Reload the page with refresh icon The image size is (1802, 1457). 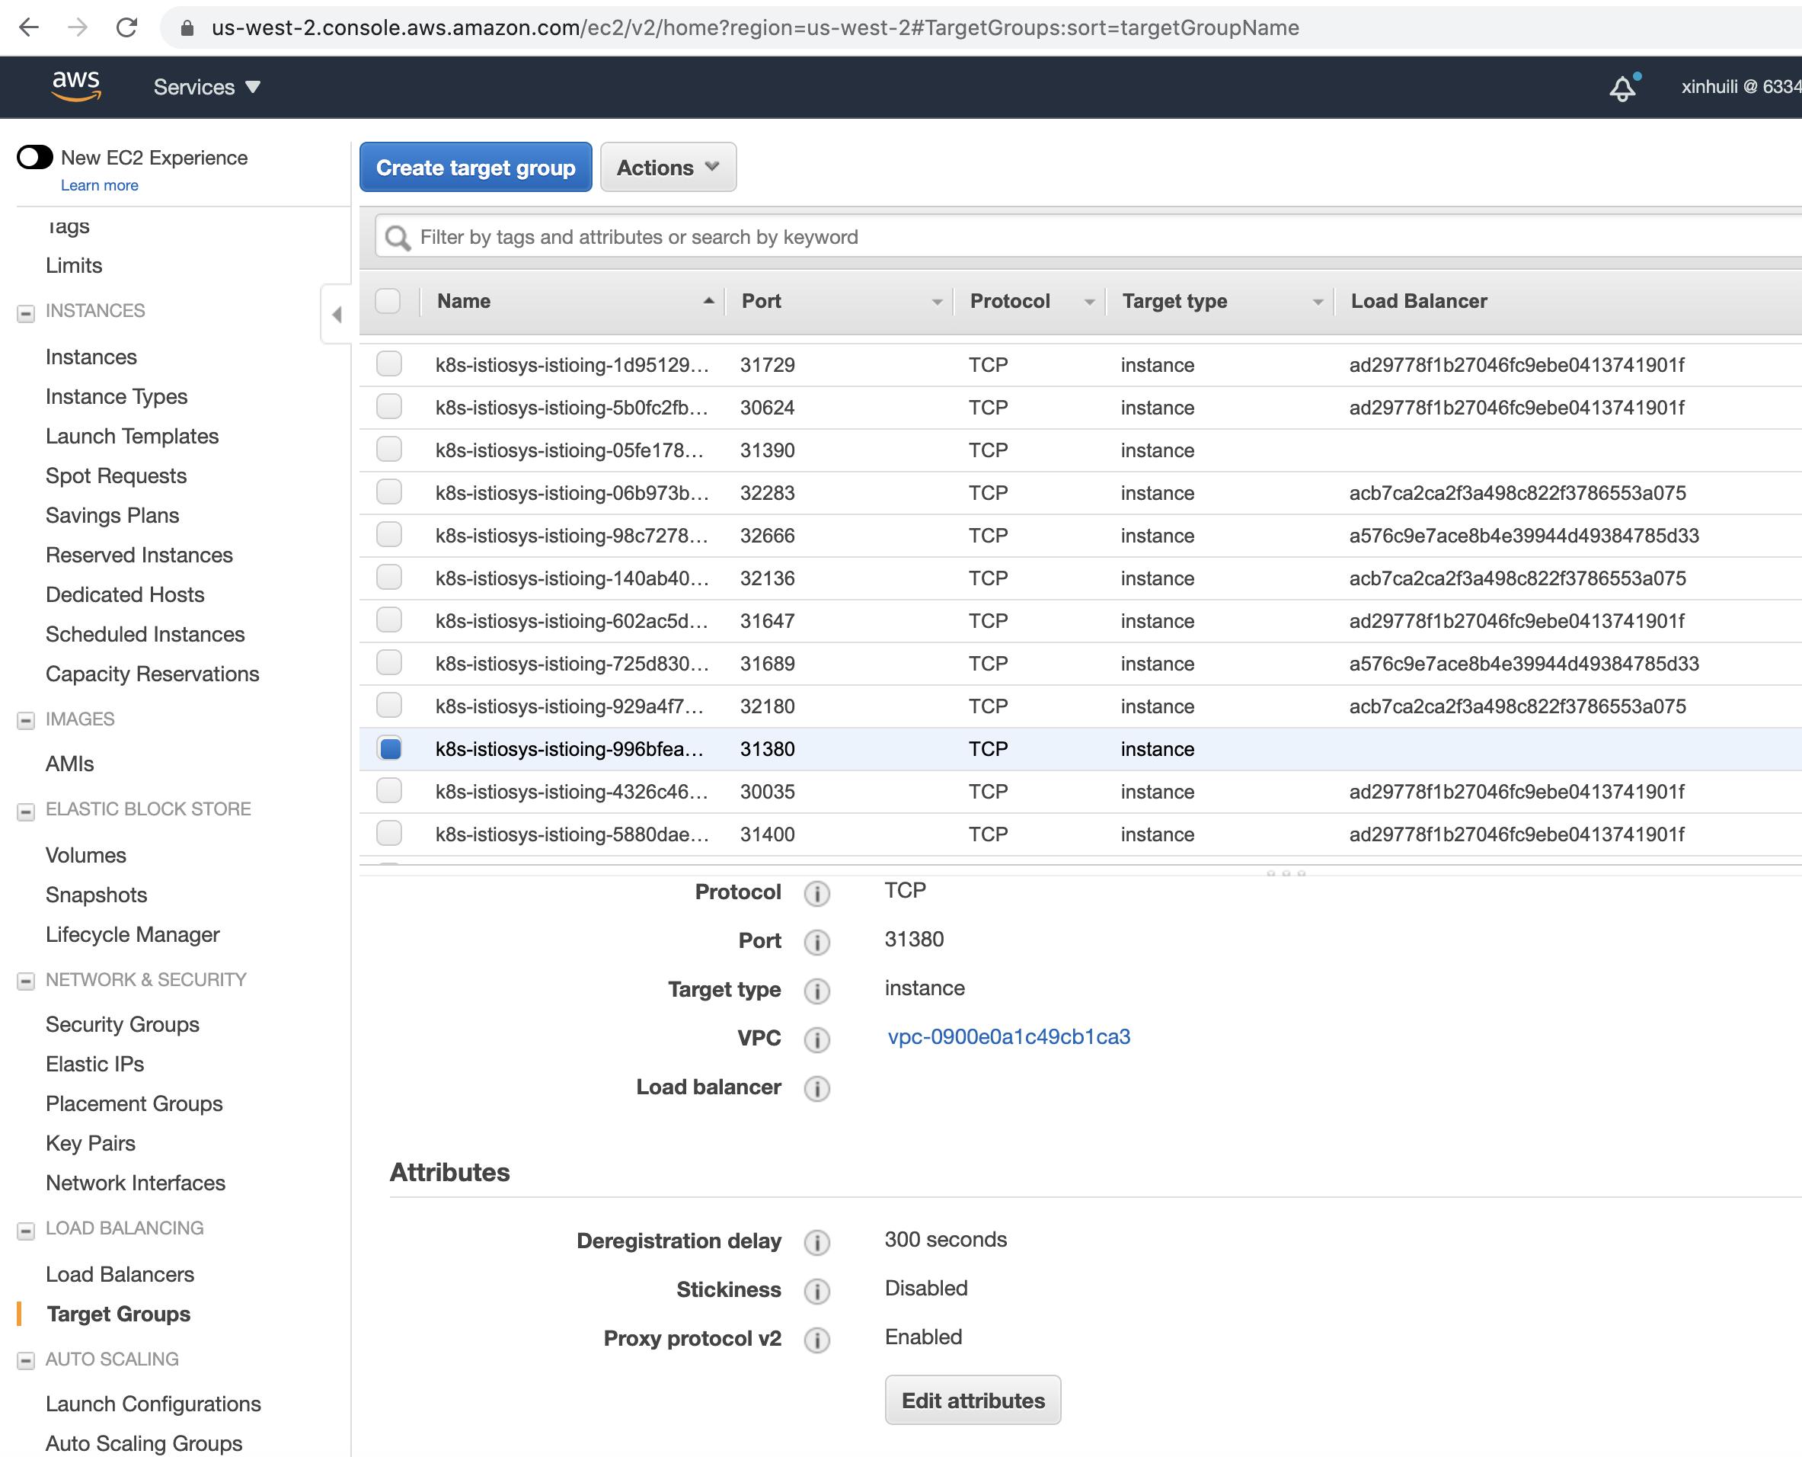click(x=126, y=27)
